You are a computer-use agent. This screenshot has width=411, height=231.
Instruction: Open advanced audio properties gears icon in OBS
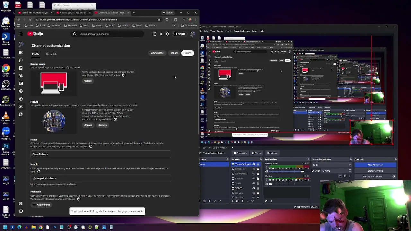click(266, 201)
